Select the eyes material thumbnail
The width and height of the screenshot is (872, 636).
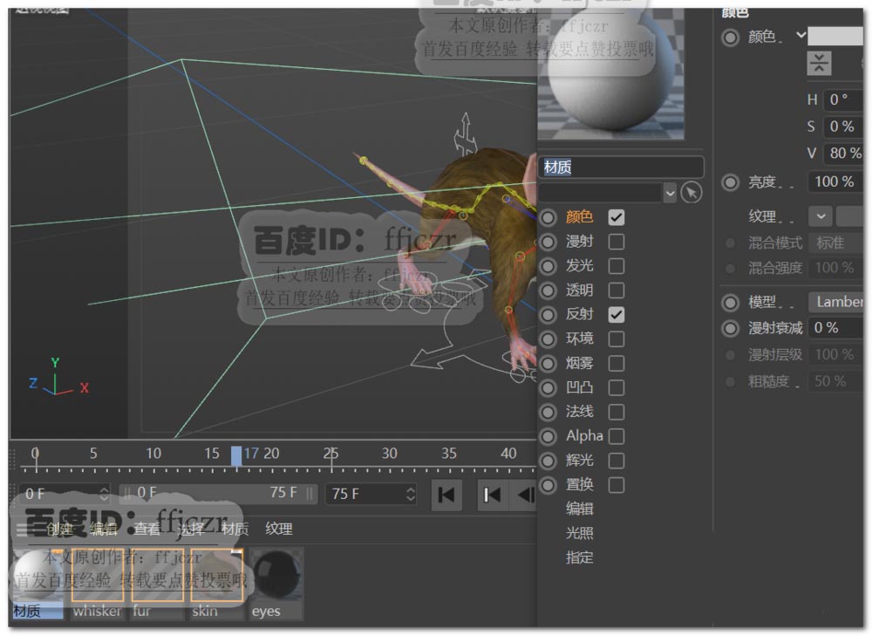[x=276, y=576]
